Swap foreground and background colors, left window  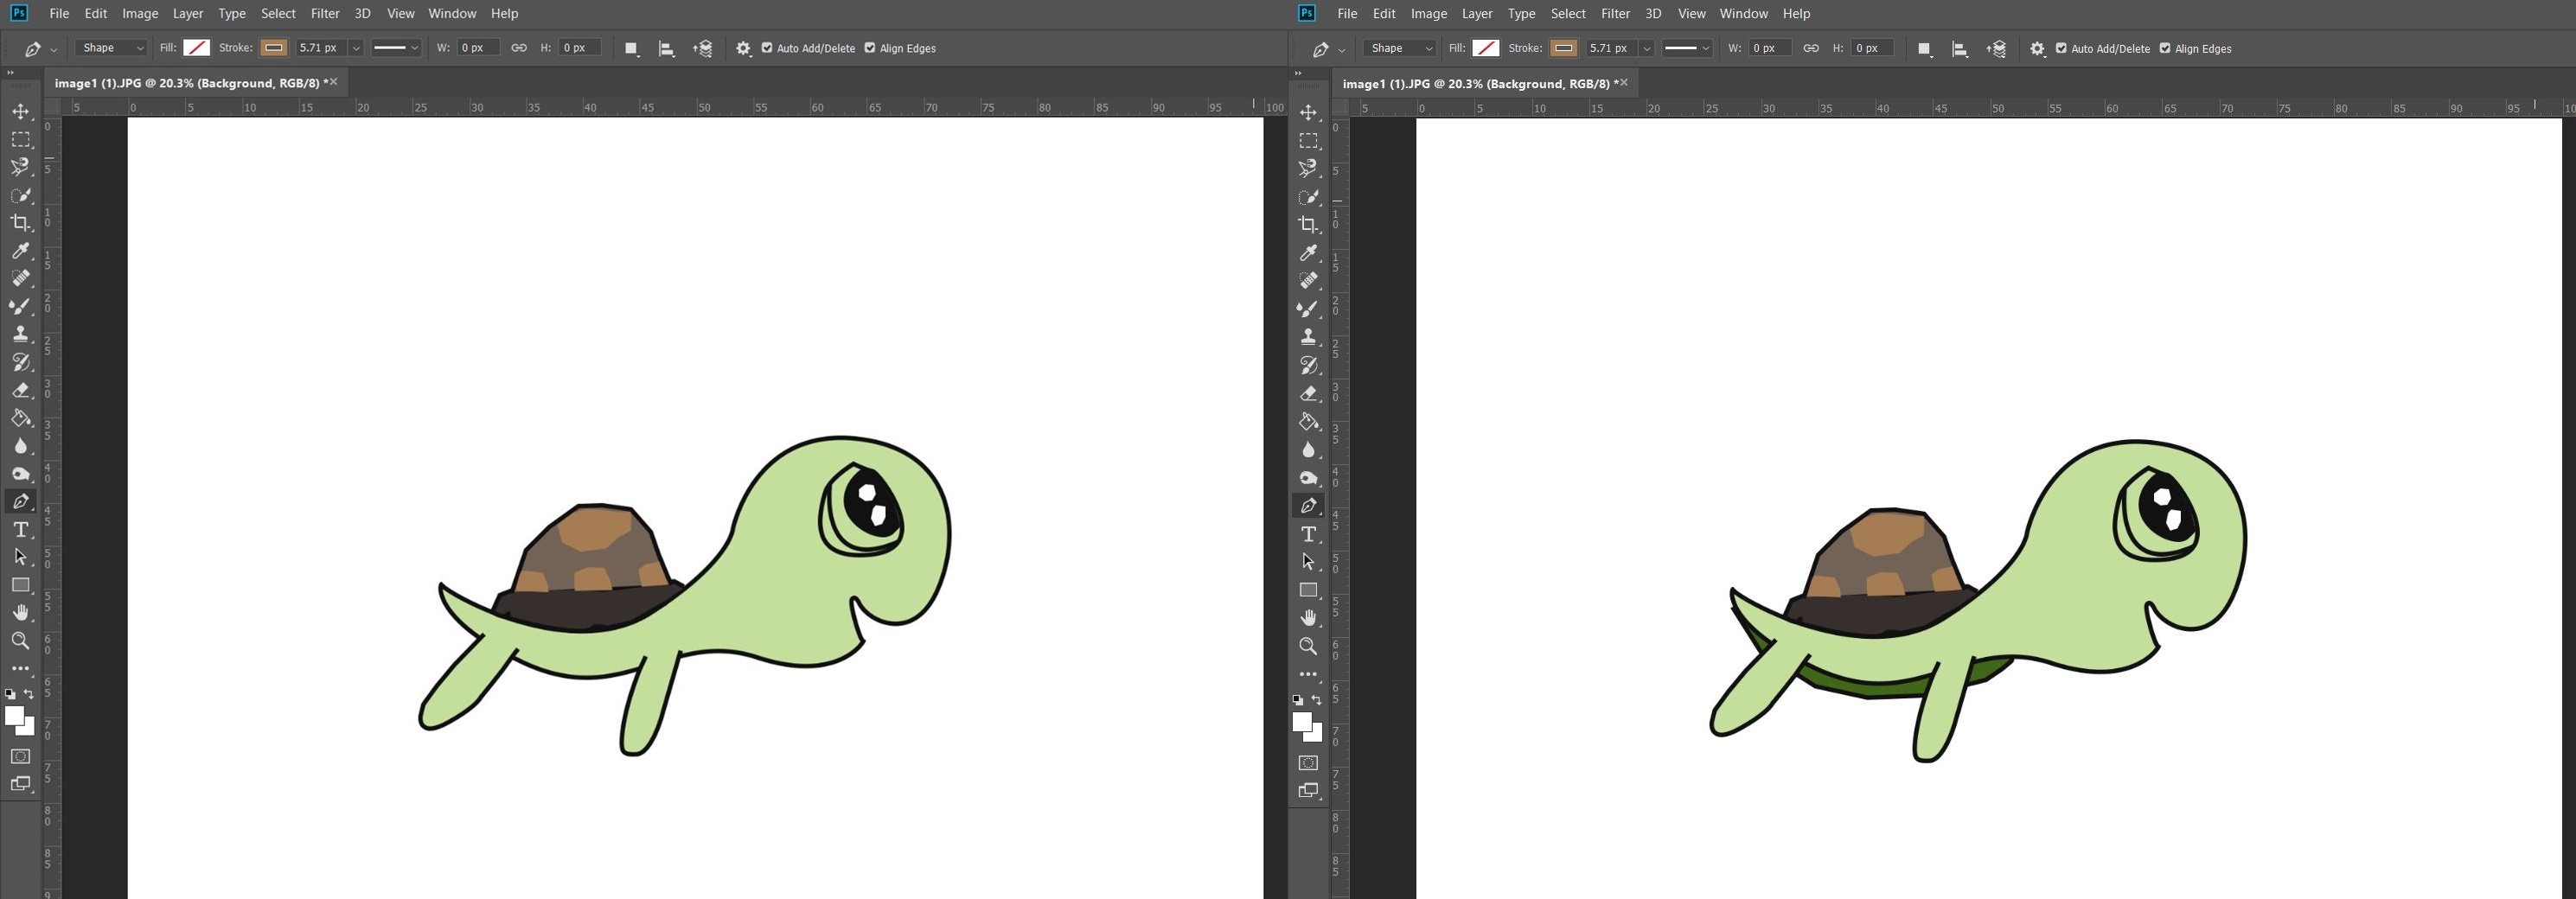click(29, 693)
